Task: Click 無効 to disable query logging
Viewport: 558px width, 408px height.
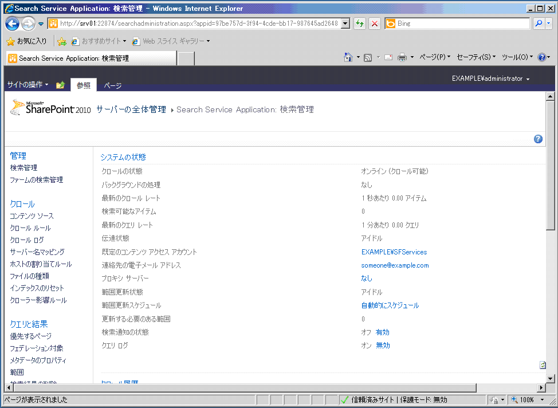Action: coord(383,346)
